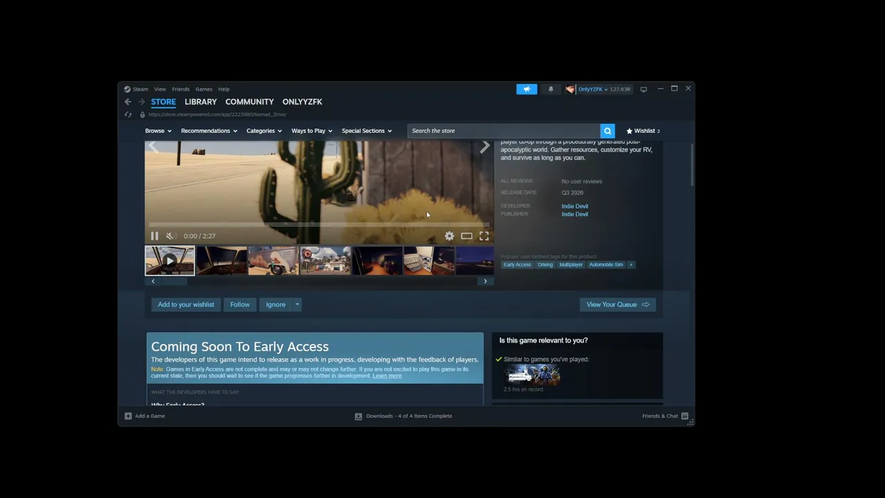Enter fullscreen video mode
Viewport: 885px width, 498px height.
(x=484, y=236)
